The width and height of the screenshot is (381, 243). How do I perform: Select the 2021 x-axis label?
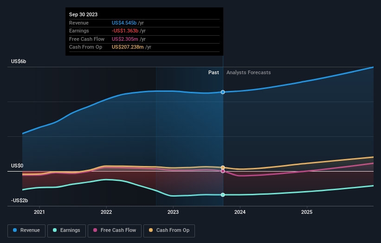coord(39,212)
